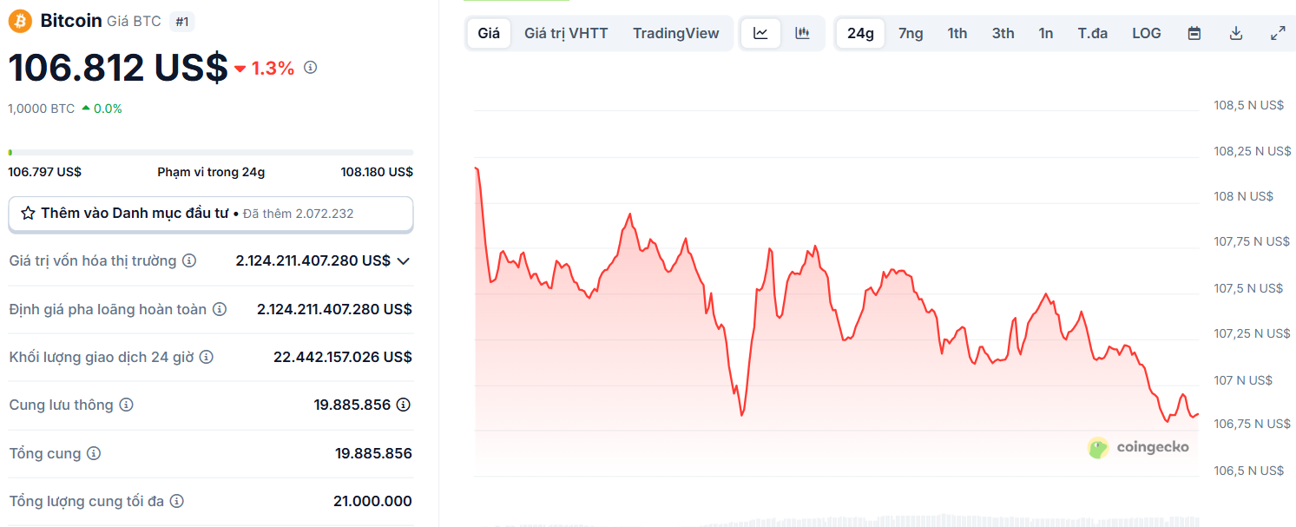1296x527 pixels.
Task: Click the #1 rank badge
Action: (182, 22)
